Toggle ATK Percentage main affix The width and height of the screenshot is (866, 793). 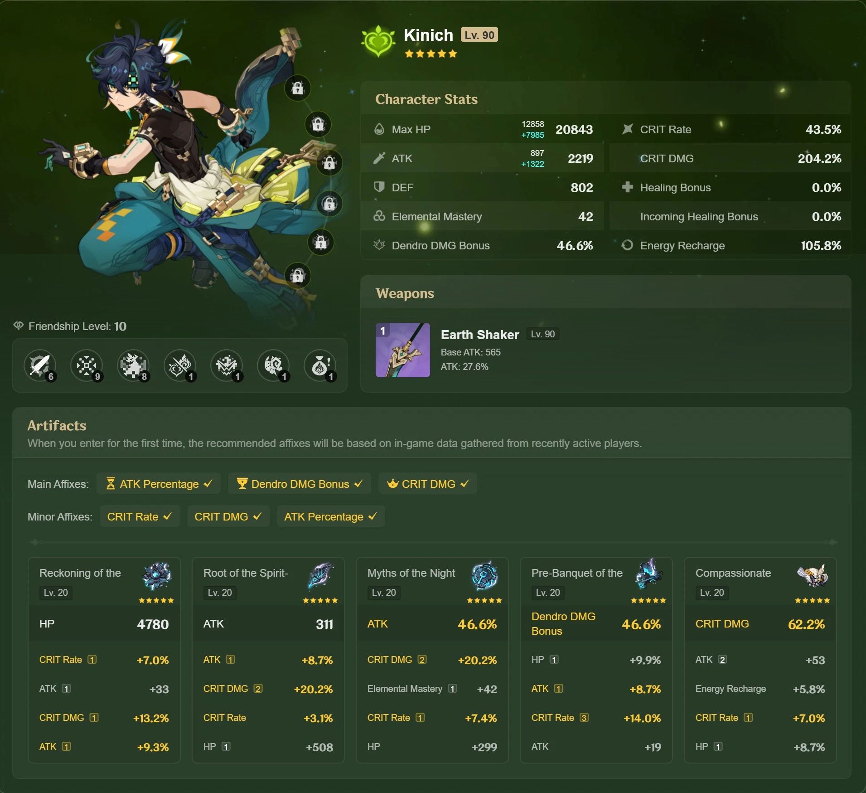[x=159, y=484]
